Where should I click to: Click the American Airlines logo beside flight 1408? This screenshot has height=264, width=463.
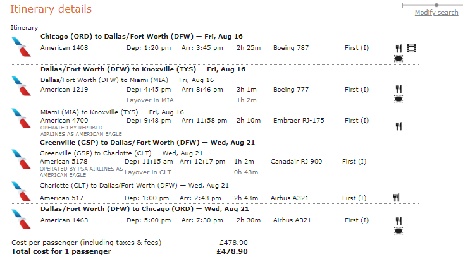tap(21, 45)
